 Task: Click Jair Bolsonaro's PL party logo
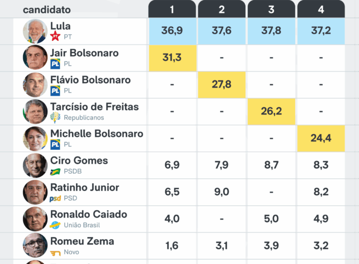tap(55, 63)
